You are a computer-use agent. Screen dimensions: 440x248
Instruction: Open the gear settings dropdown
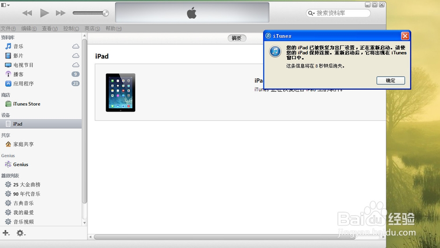[x=21, y=233]
